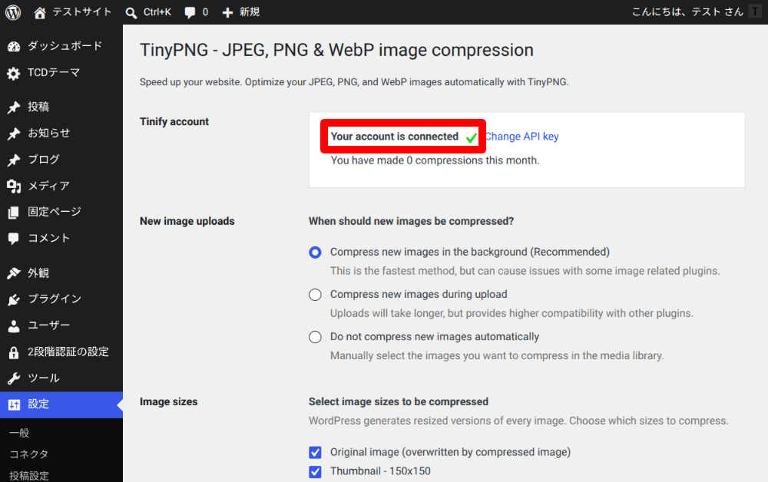Click the Ctrl+K search label
The width and height of the screenshot is (768, 482).
coord(157,12)
